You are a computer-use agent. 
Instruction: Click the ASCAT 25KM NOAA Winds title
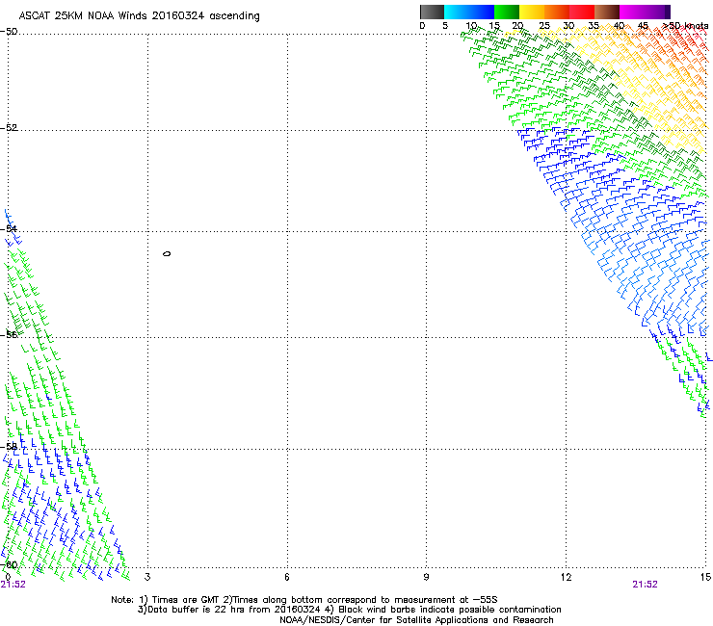139,16
